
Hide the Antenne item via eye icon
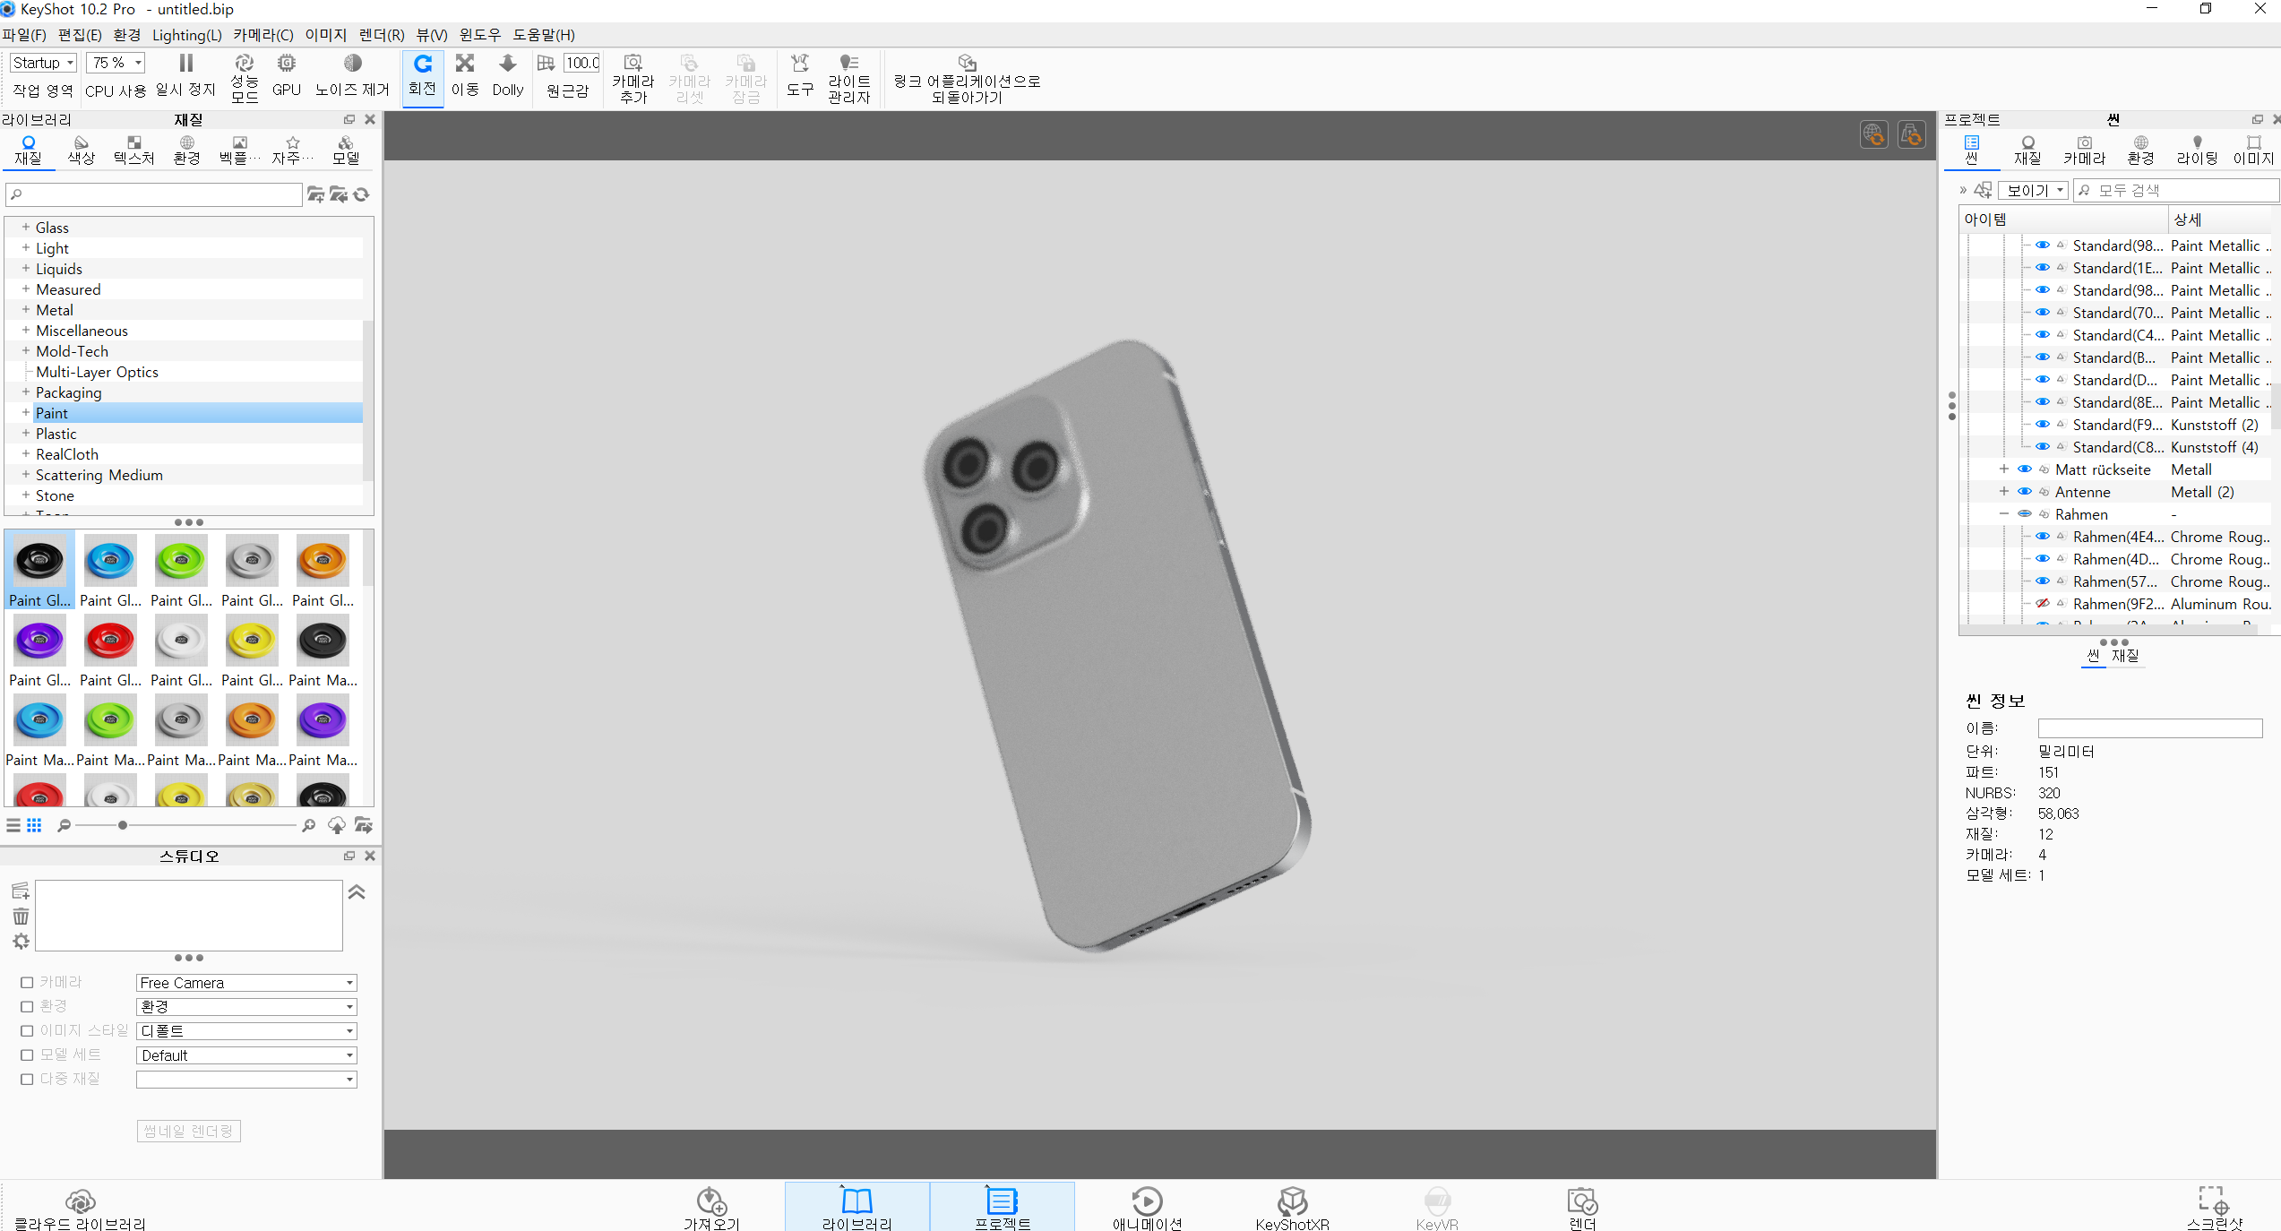pyautogui.click(x=2025, y=492)
